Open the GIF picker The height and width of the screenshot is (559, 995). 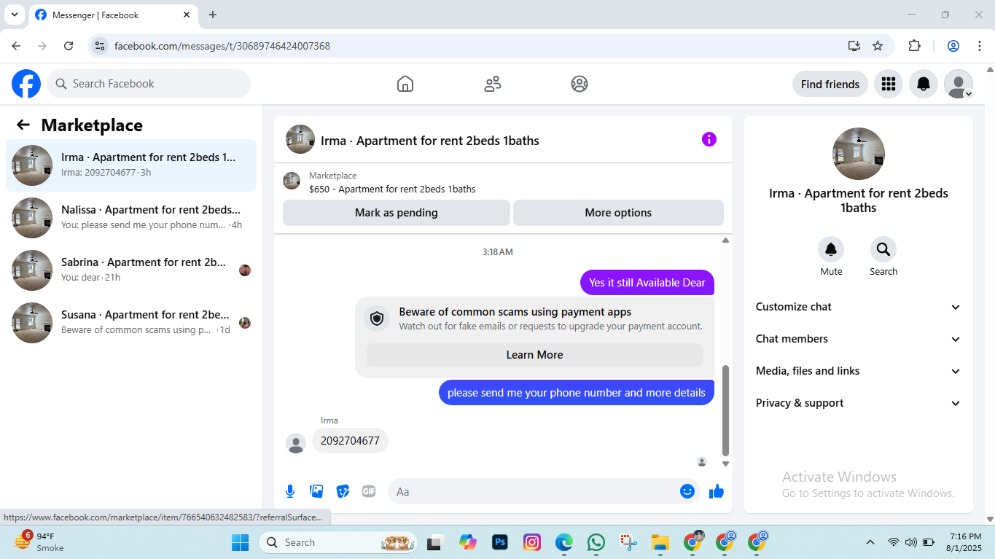tap(369, 491)
